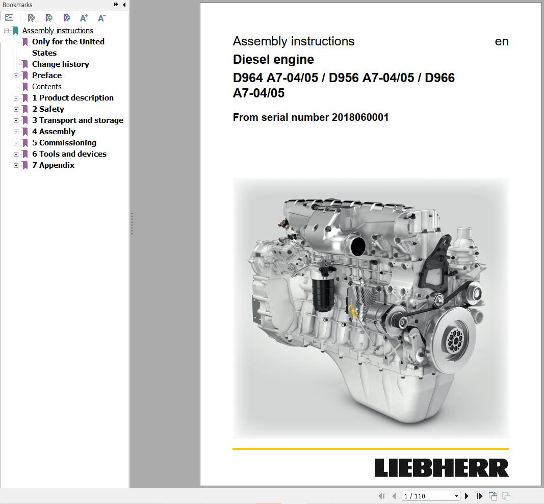The height and width of the screenshot is (504, 544).
Task: Click the Assembly instructions page title text
Action: point(294,41)
